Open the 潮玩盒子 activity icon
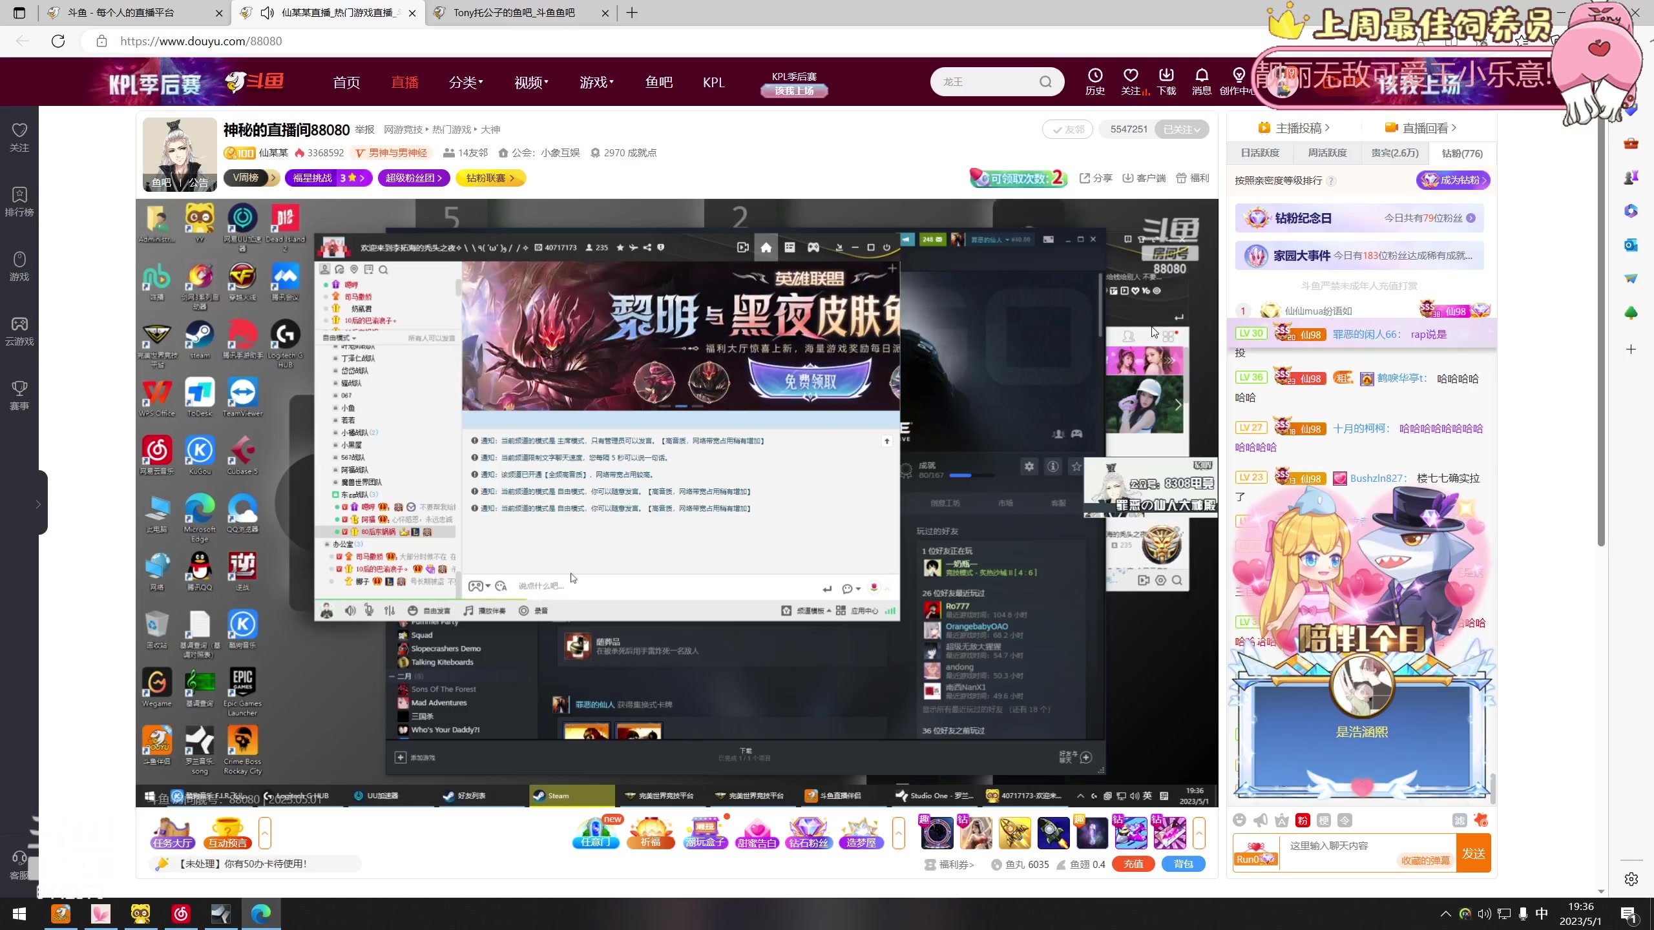Image resolution: width=1654 pixels, height=930 pixels. click(x=706, y=833)
